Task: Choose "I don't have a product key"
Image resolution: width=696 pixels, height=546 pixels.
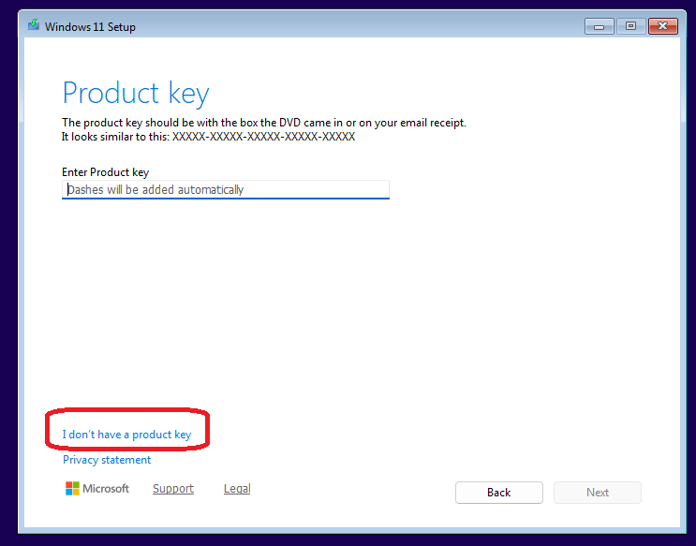Action: pyautogui.click(x=126, y=435)
